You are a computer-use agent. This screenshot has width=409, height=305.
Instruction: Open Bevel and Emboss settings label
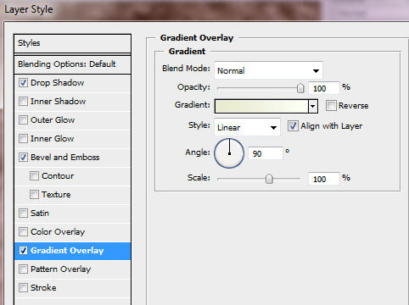(65, 158)
